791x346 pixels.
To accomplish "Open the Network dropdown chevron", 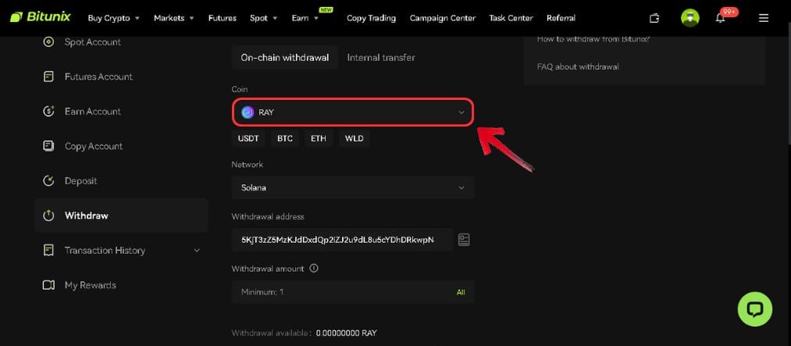I will pyautogui.click(x=461, y=187).
